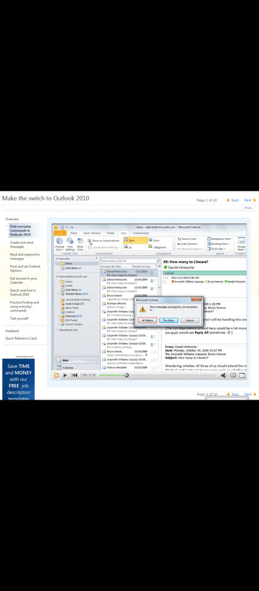
Task: Select the View ribbon tab
Action: [123, 233]
